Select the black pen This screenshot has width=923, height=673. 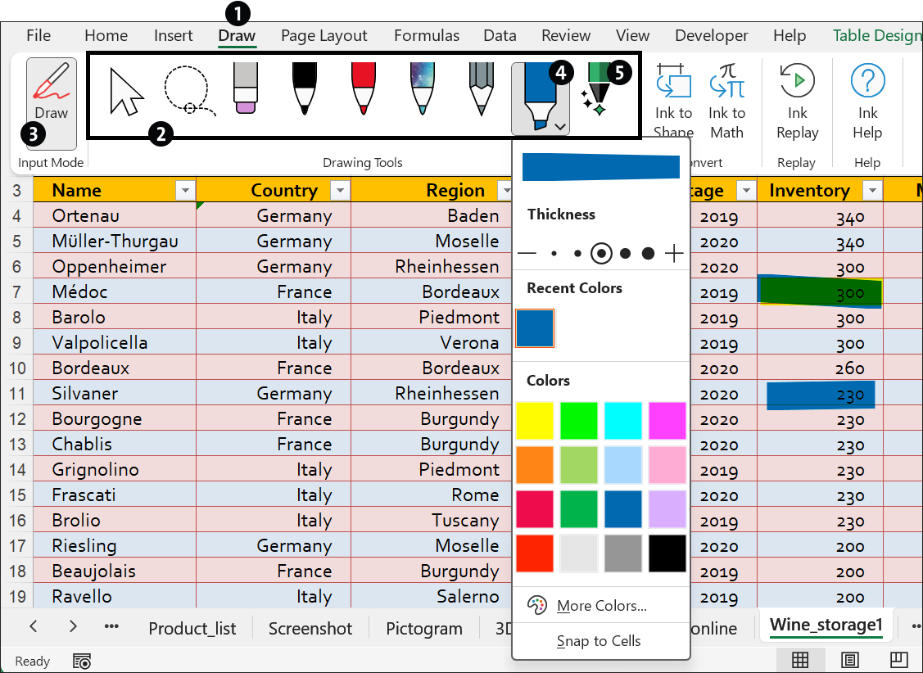pos(305,88)
